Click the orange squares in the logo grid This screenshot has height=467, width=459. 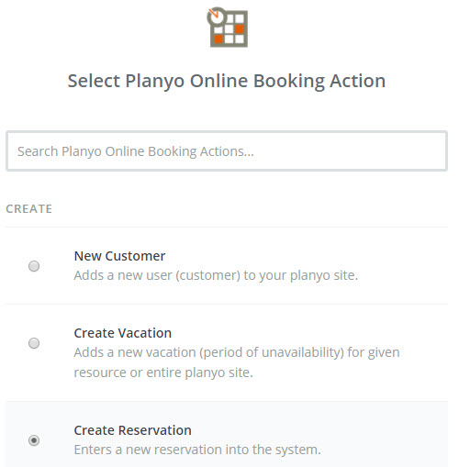click(229, 34)
